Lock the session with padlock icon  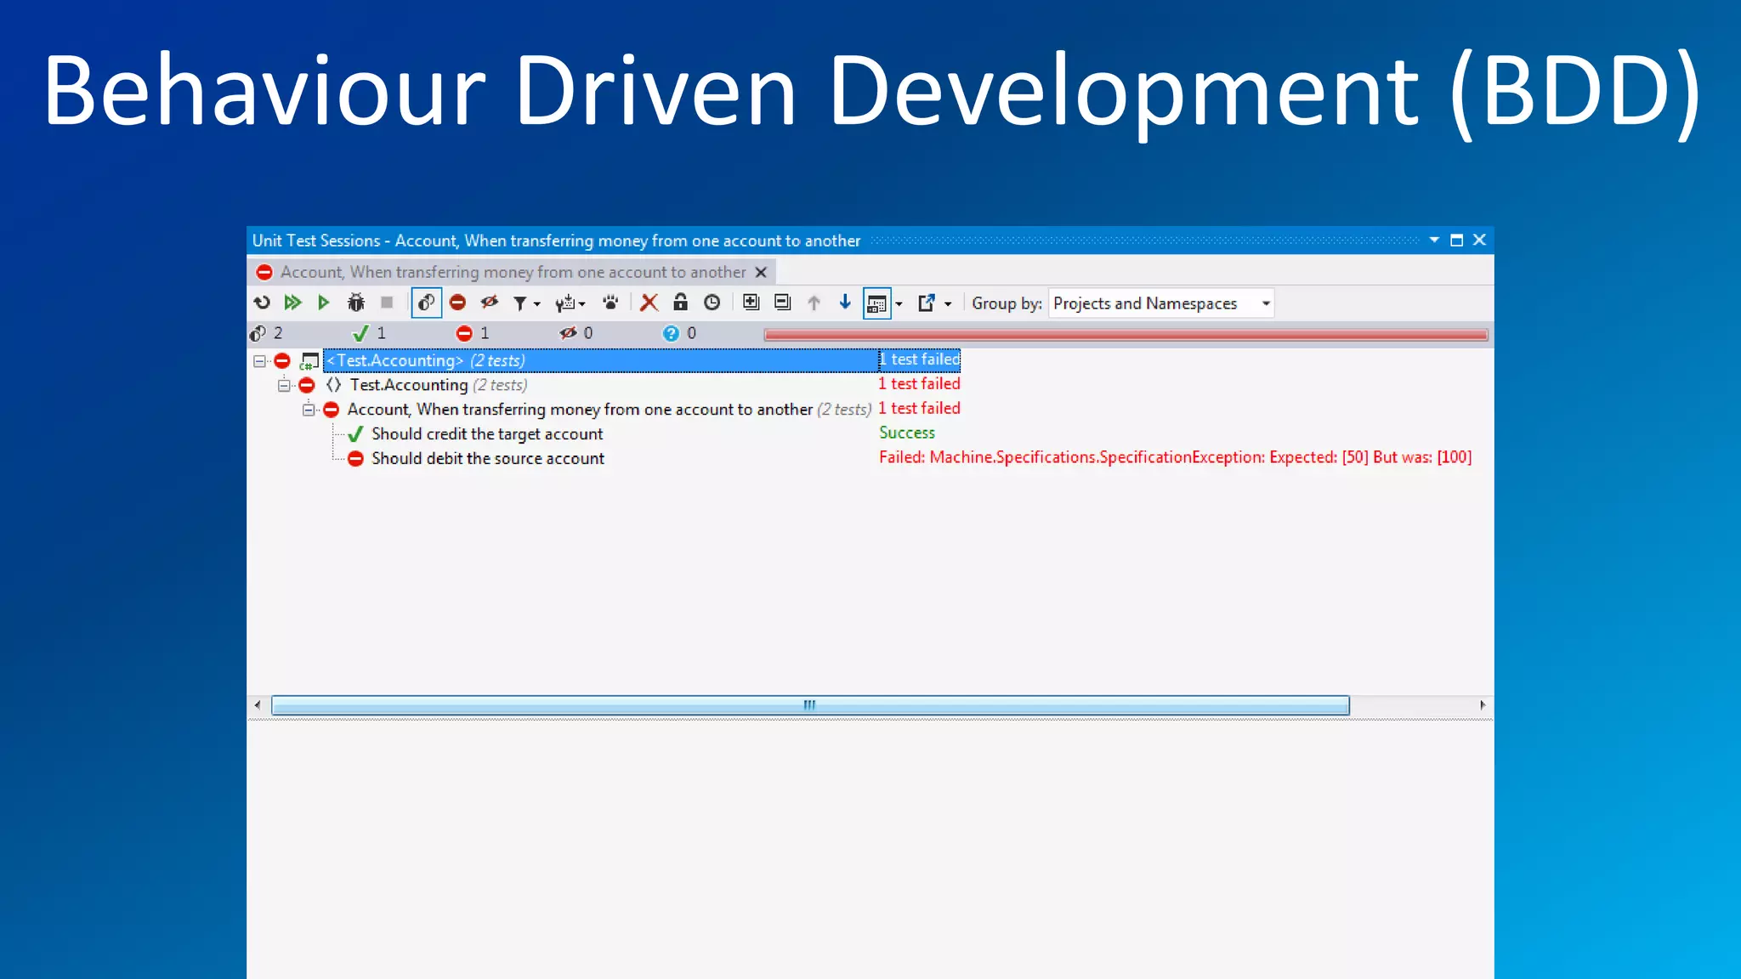tap(680, 303)
